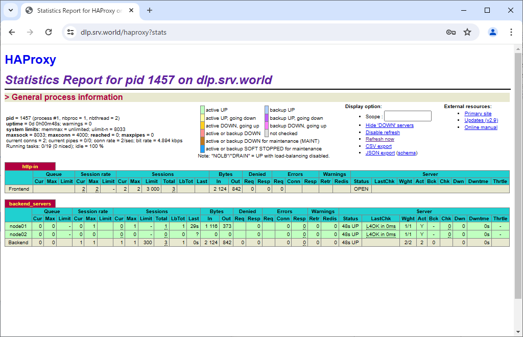This screenshot has height=337, width=523.
Task: Click the backend_servers proxy name label
Action: point(30,204)
